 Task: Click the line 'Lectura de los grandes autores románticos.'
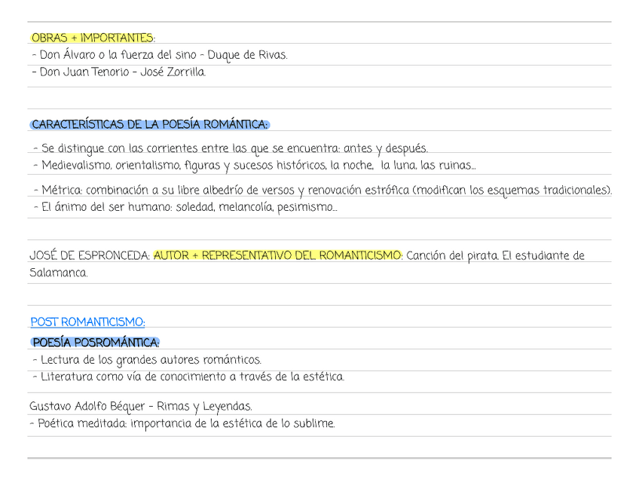[147, 360]
